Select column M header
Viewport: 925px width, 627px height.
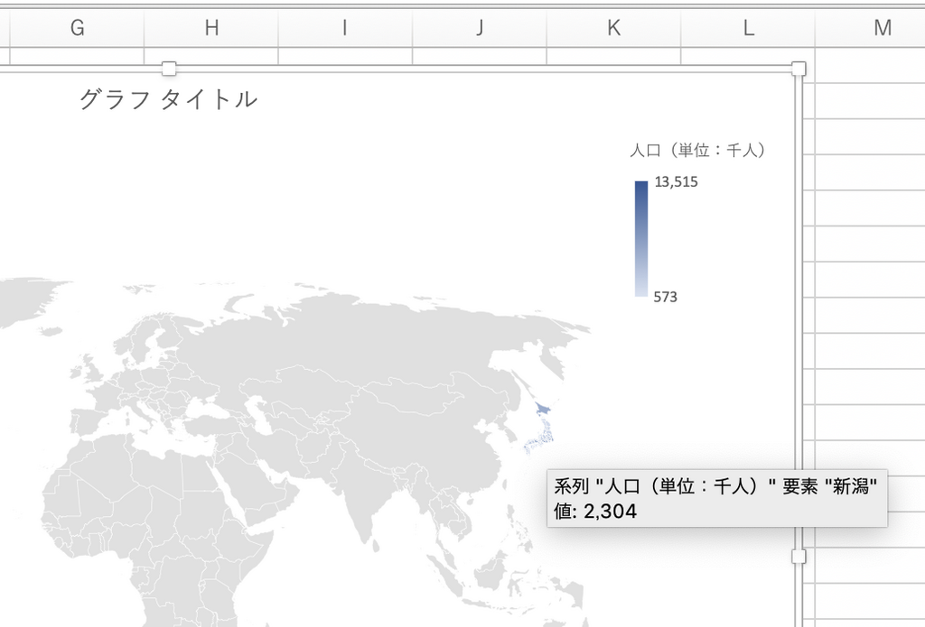[x=882, y=28]
